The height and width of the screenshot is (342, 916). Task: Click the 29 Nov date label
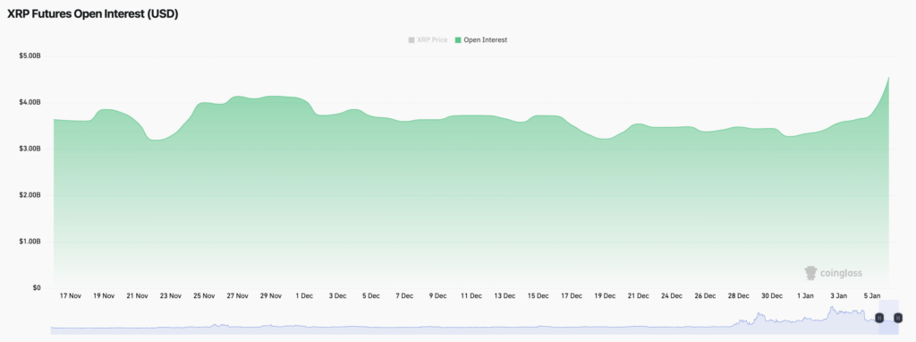(x=271, y=295)
